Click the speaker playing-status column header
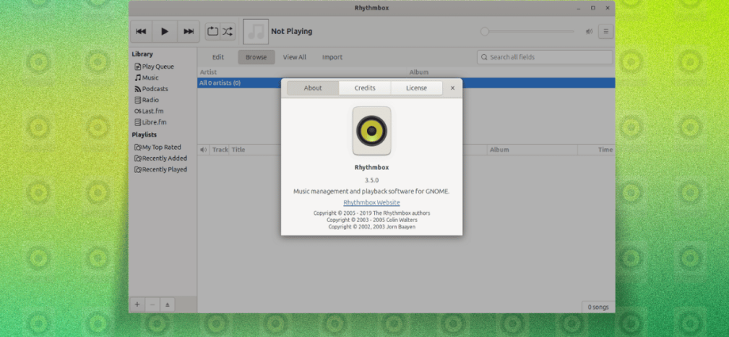The image size is (729, 337). tap(204, 150)
